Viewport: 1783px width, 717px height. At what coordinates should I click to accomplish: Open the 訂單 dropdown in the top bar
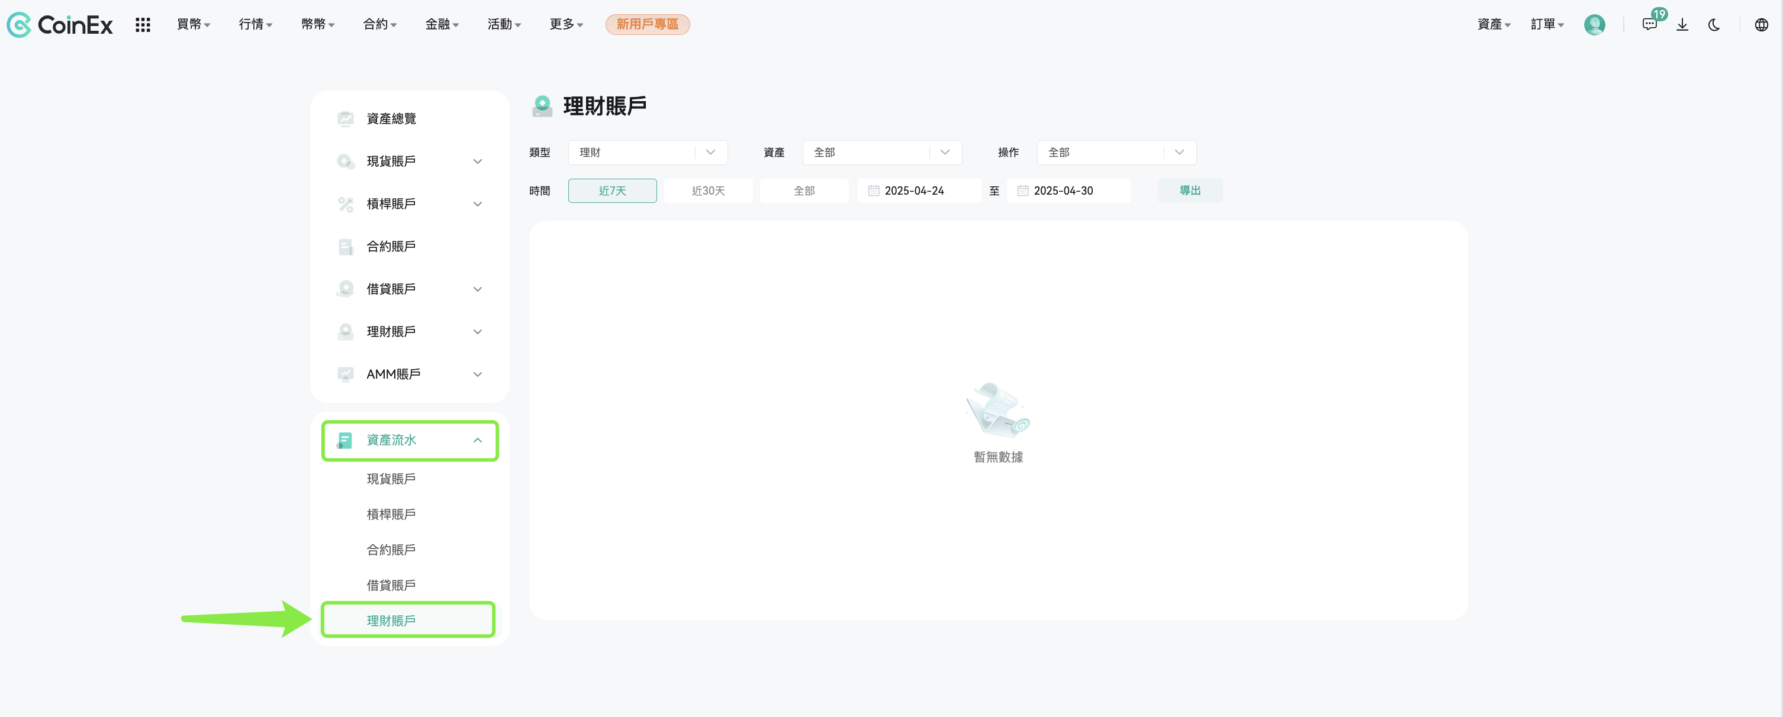(x=1547, y=25)
